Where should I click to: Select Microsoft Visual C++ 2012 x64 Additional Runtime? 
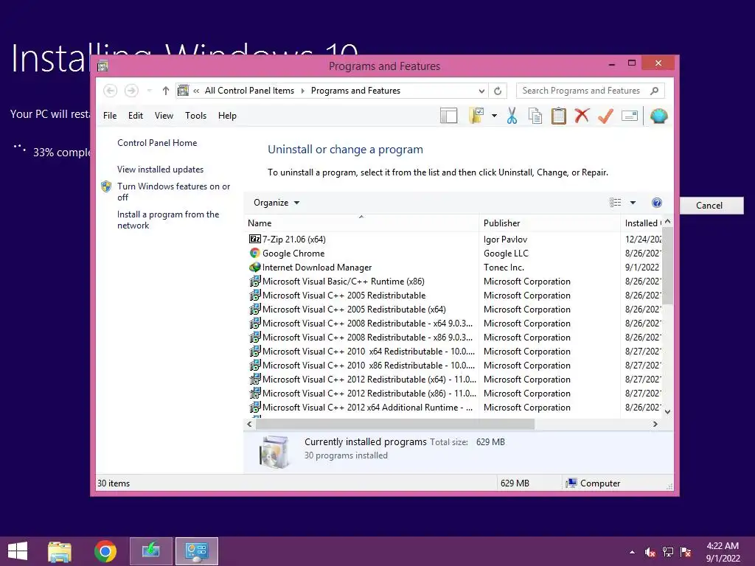tap(367, 407)
